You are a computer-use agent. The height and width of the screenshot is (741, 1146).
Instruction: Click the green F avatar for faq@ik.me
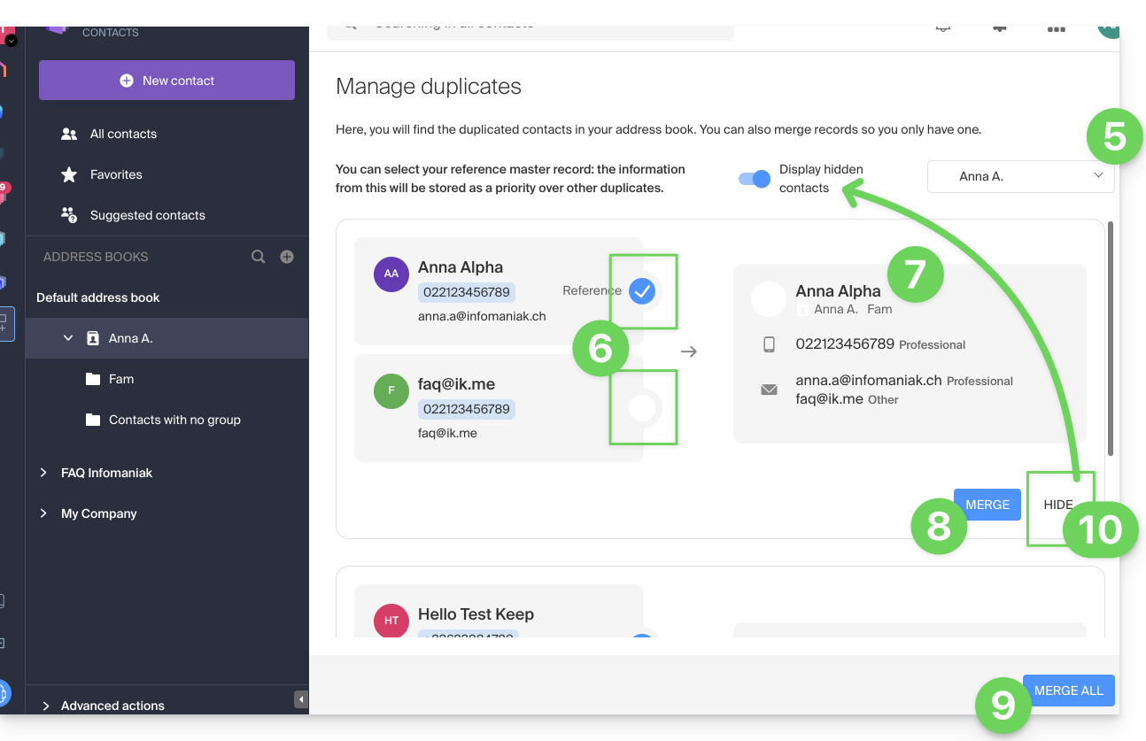(x=391, y=390)
